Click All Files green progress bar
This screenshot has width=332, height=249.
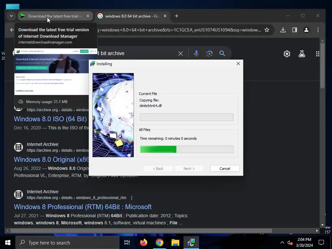click(187, 149)
